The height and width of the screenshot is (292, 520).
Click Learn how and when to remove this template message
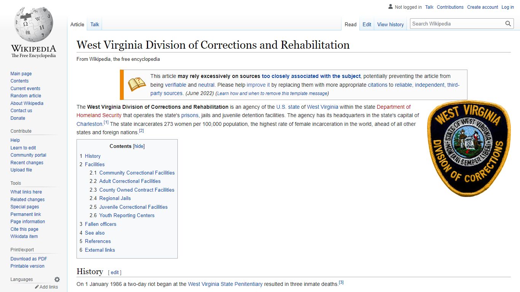point(272,94)
